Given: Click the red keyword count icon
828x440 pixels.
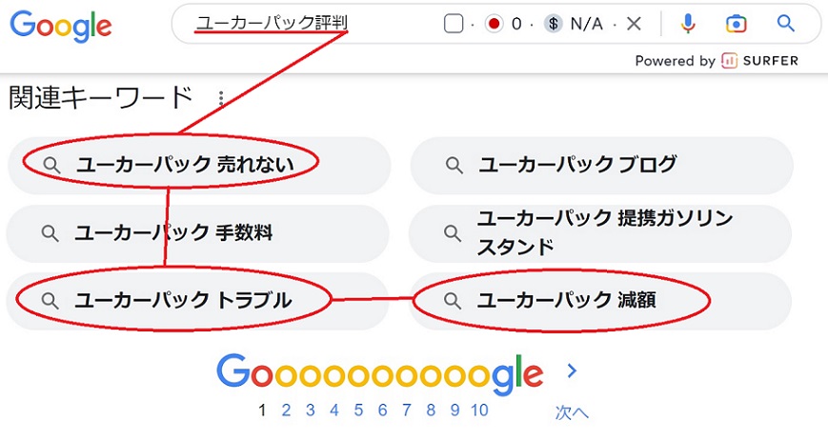Looking at the screenshot, I should click(494, 24).
